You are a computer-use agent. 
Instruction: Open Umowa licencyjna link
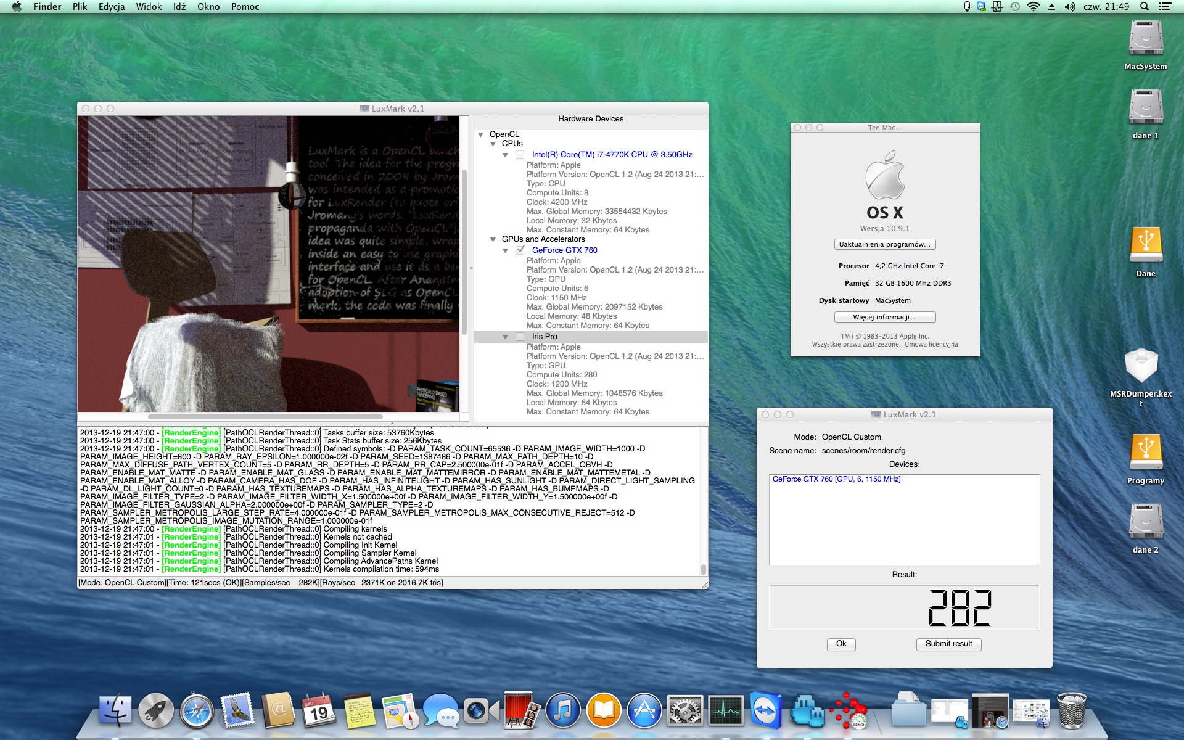pos(931,345)
